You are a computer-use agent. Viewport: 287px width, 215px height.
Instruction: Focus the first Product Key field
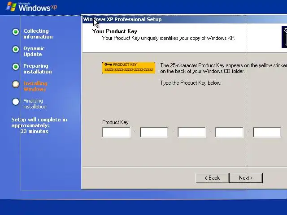click(117, 133)
